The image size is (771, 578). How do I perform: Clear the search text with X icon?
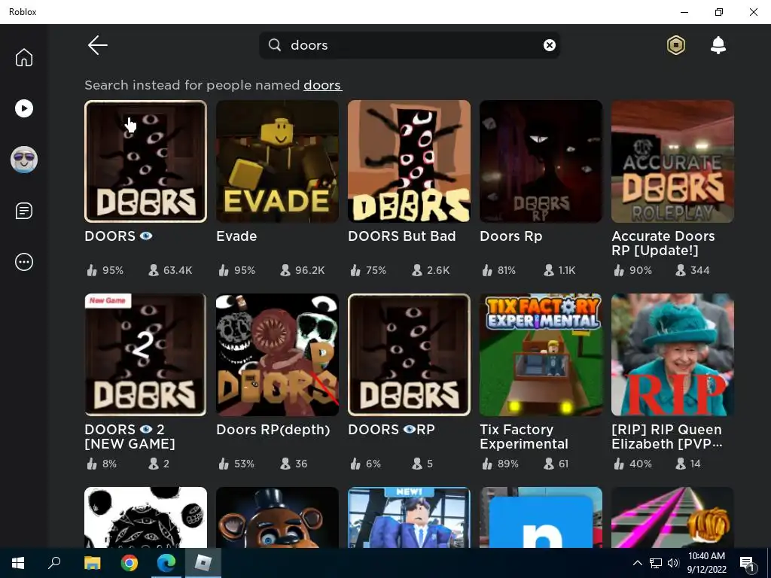[549, 45]
